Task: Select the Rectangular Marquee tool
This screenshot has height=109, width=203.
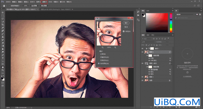Action: click(3, 15)
